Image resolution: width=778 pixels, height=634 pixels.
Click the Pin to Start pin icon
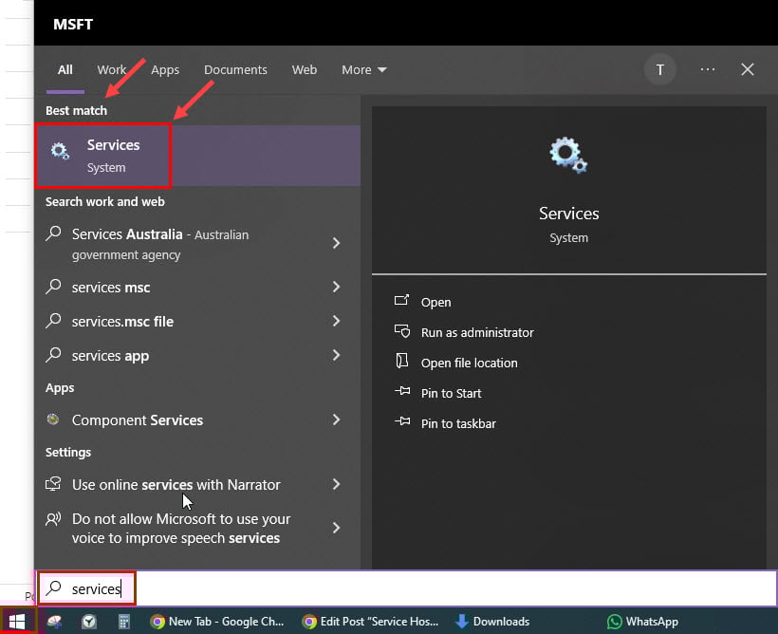point(402,391)
